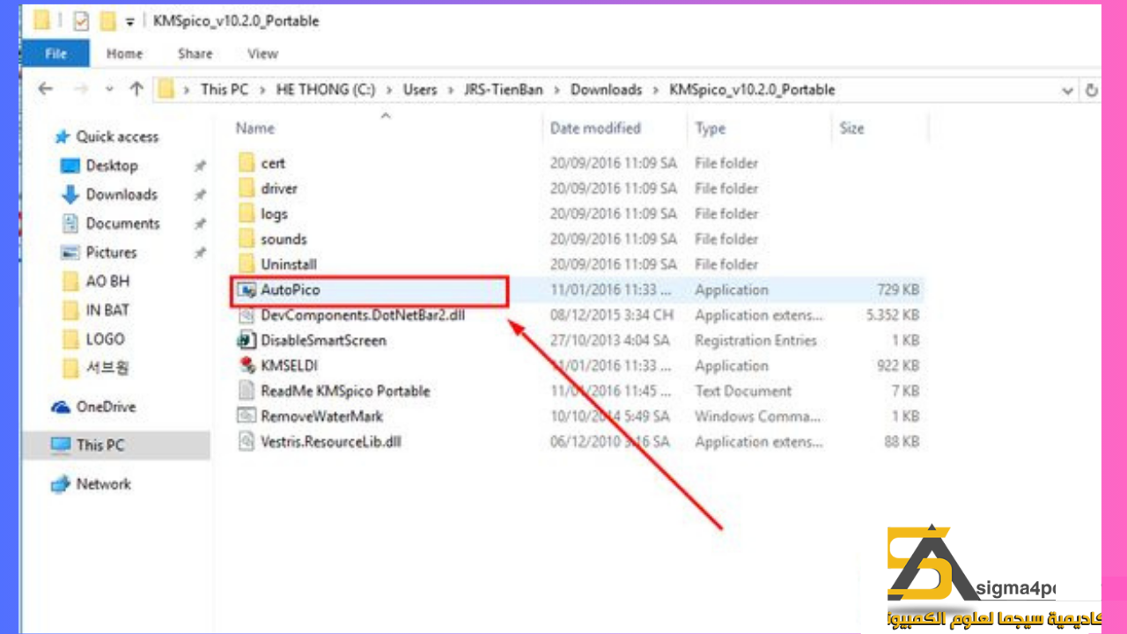Select LOGO folder in sidebar

[x=105, y=339]
